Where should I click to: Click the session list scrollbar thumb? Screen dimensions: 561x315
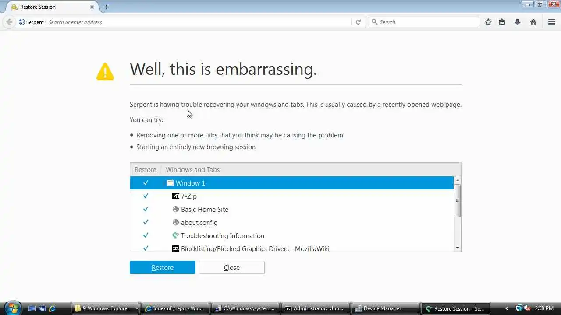click(x=458, y=200)
